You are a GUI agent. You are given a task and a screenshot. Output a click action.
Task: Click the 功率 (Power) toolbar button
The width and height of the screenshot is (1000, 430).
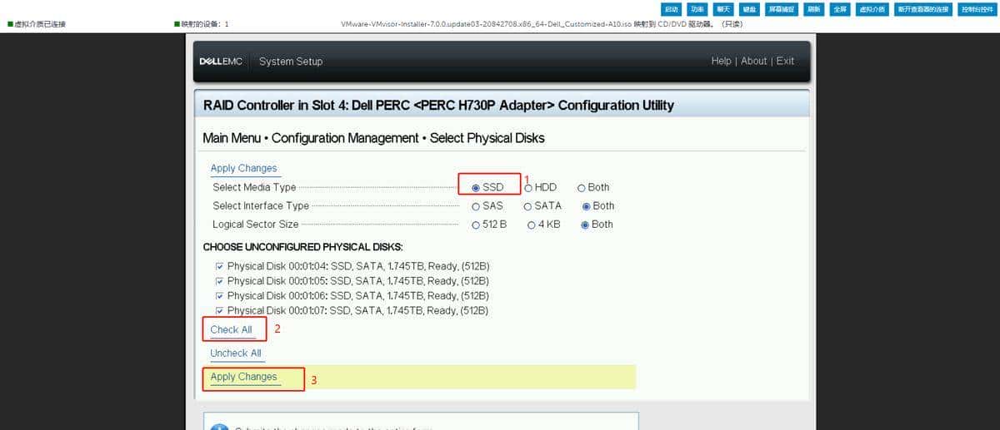(x=697, y=9)
